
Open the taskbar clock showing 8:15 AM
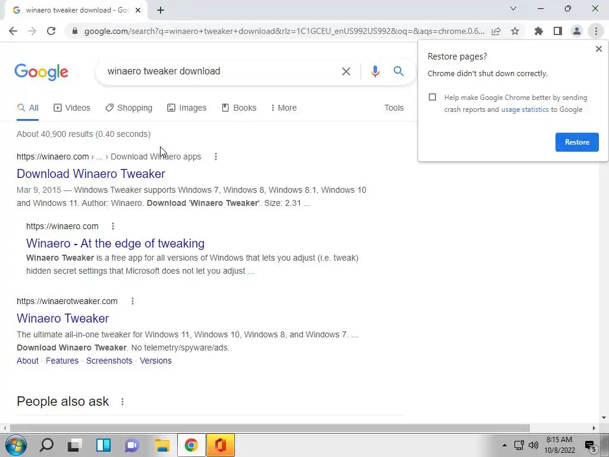coord(559,445)
